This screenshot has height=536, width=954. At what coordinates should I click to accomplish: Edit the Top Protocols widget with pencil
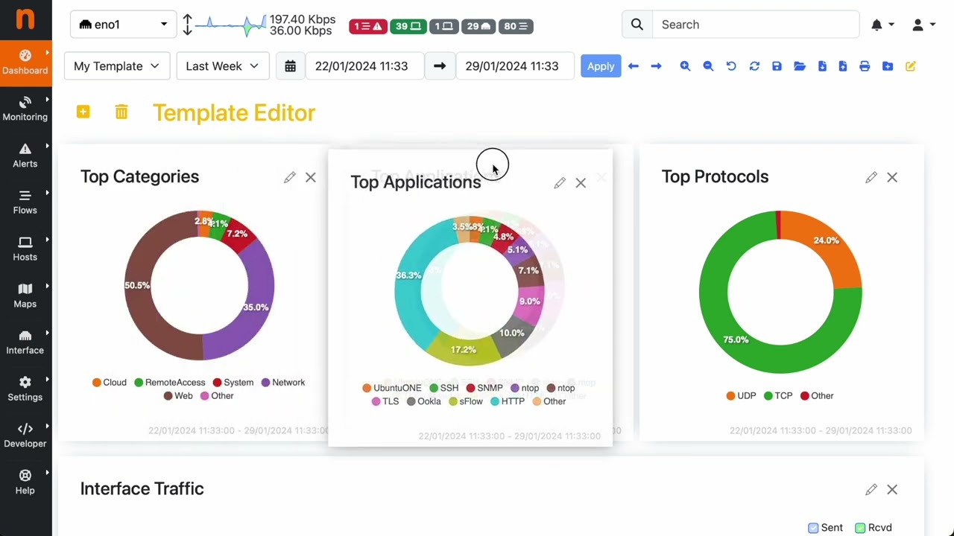871,177
